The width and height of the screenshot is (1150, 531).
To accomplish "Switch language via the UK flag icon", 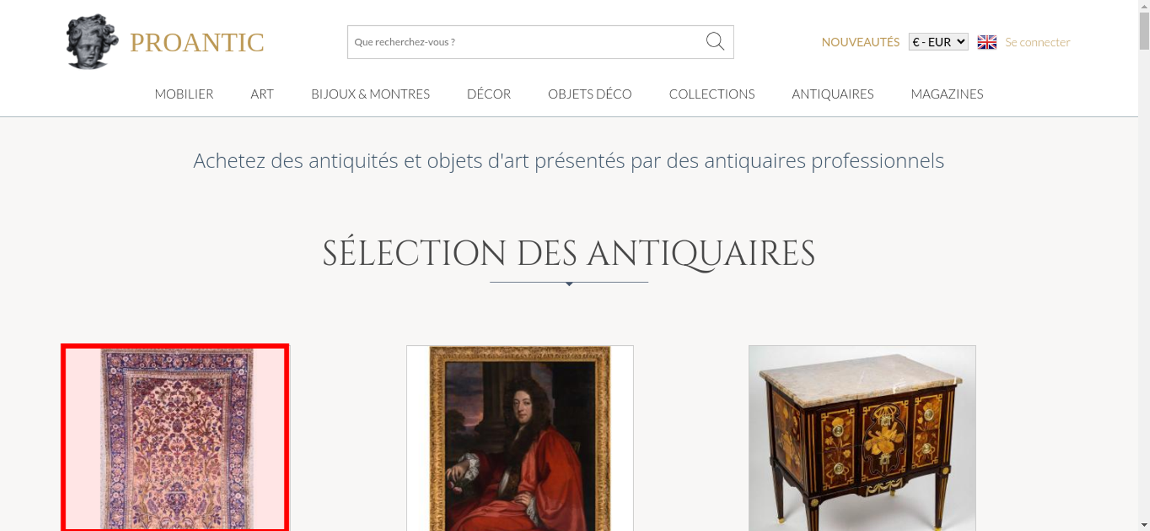I will pos(987,42).
